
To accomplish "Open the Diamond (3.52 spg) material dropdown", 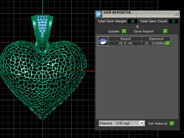I will point(122,123).
